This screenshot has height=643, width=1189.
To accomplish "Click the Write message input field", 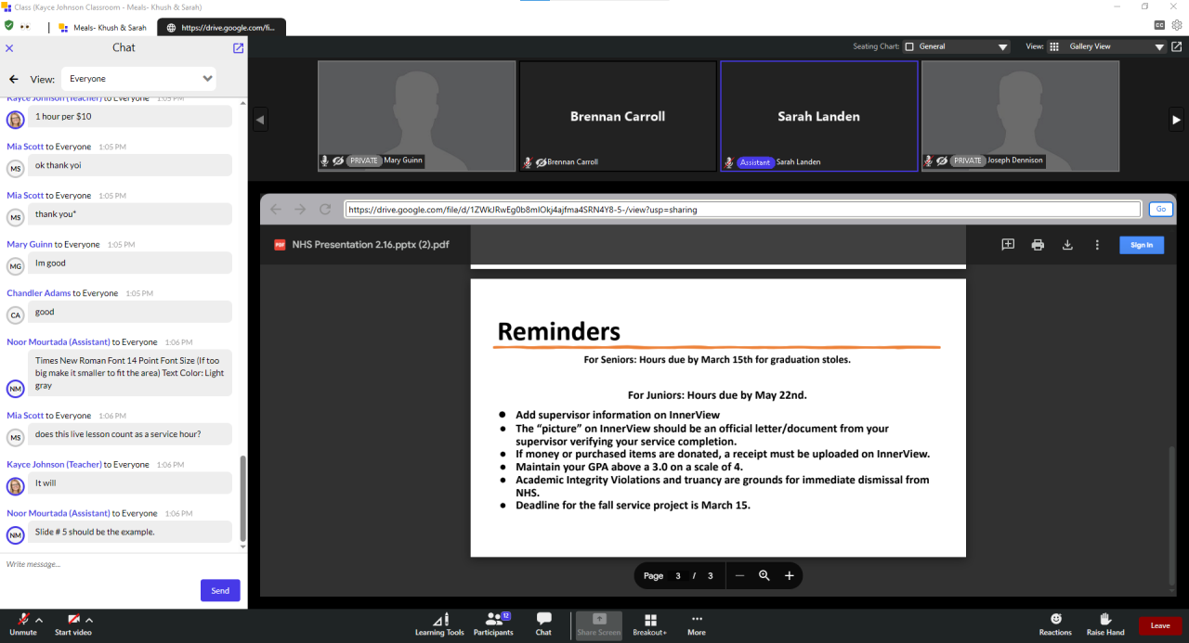I will point(121,564).
